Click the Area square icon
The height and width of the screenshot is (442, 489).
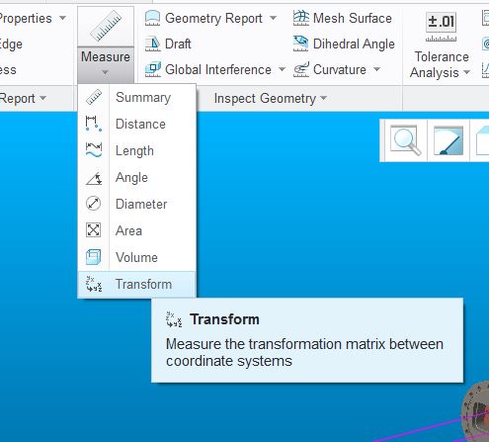[x=93, y=229]
